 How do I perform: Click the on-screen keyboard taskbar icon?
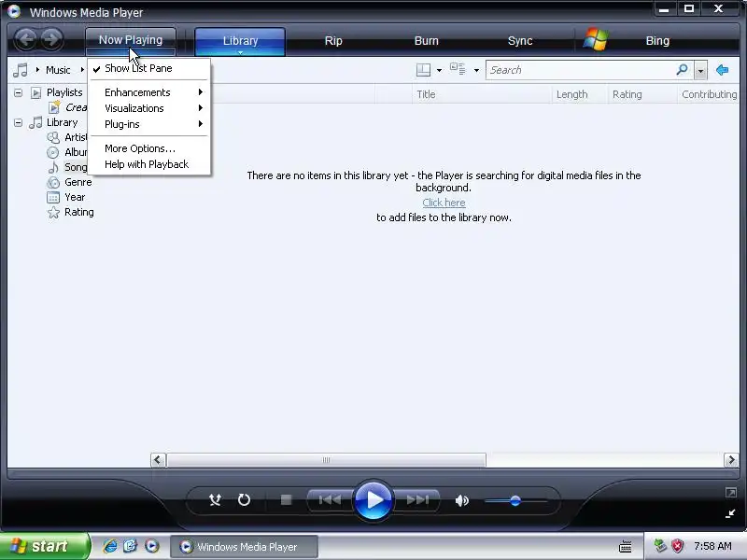(x=625, y=547)
